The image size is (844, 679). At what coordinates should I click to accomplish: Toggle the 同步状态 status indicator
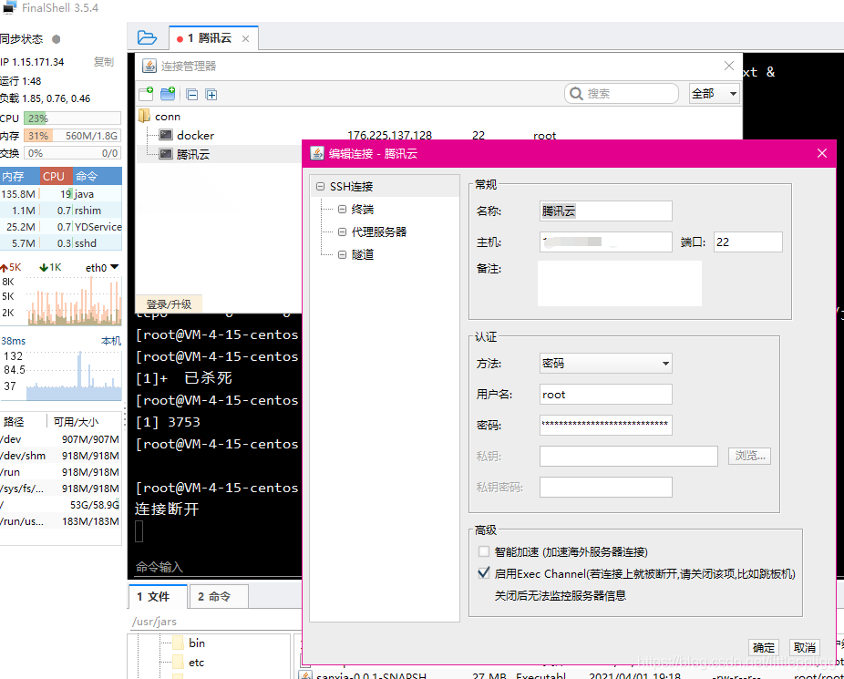(56, 39)
